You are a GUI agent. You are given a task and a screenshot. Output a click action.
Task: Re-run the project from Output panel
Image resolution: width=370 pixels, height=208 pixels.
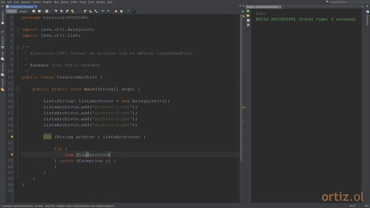248,11
